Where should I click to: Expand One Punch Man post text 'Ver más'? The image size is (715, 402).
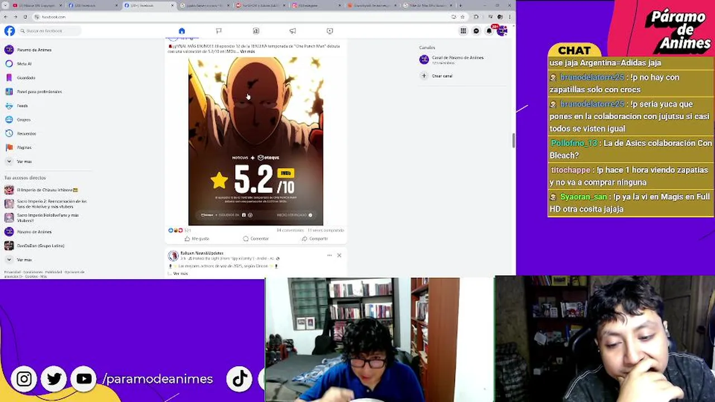tap(247, 51)
